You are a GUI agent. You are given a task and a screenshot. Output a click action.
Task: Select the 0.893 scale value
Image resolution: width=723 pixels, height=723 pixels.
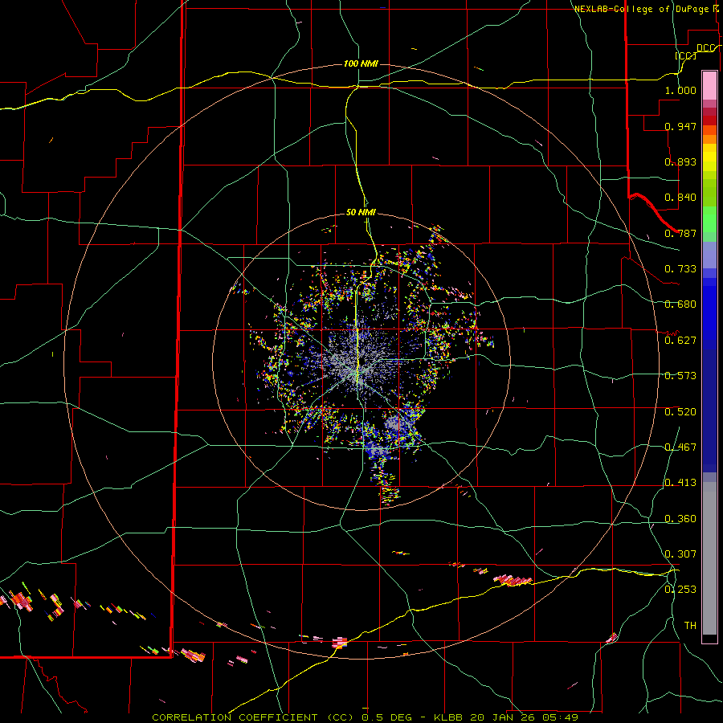pos(680,161)
